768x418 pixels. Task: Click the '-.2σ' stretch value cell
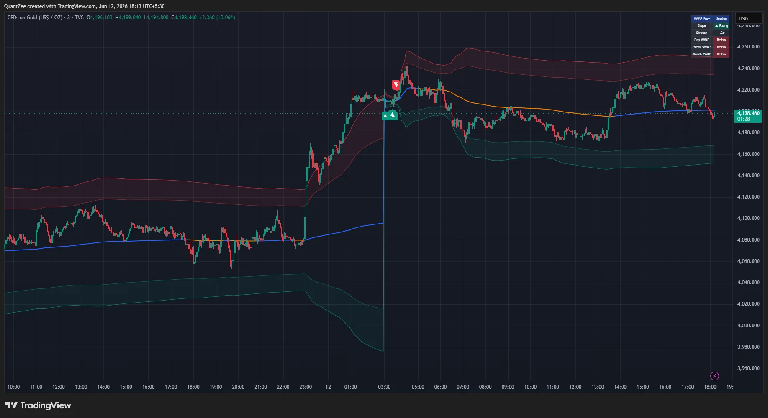coord(722,33)
